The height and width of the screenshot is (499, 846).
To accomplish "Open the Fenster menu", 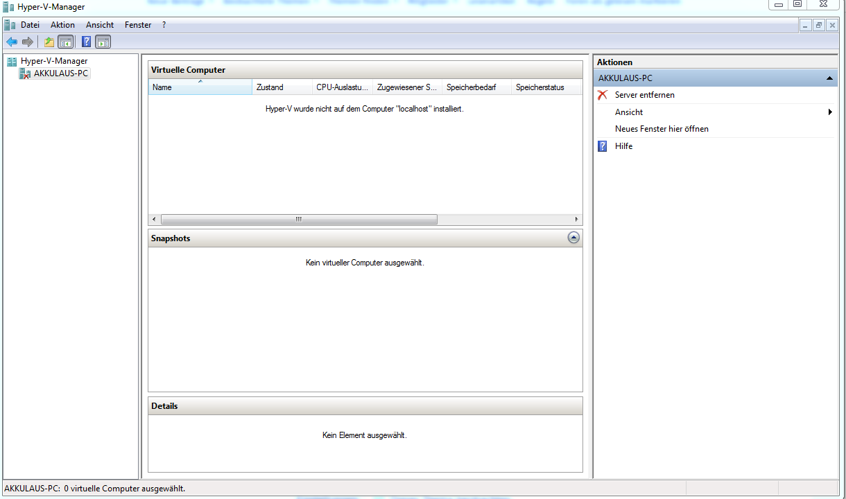I will [138, 25].
